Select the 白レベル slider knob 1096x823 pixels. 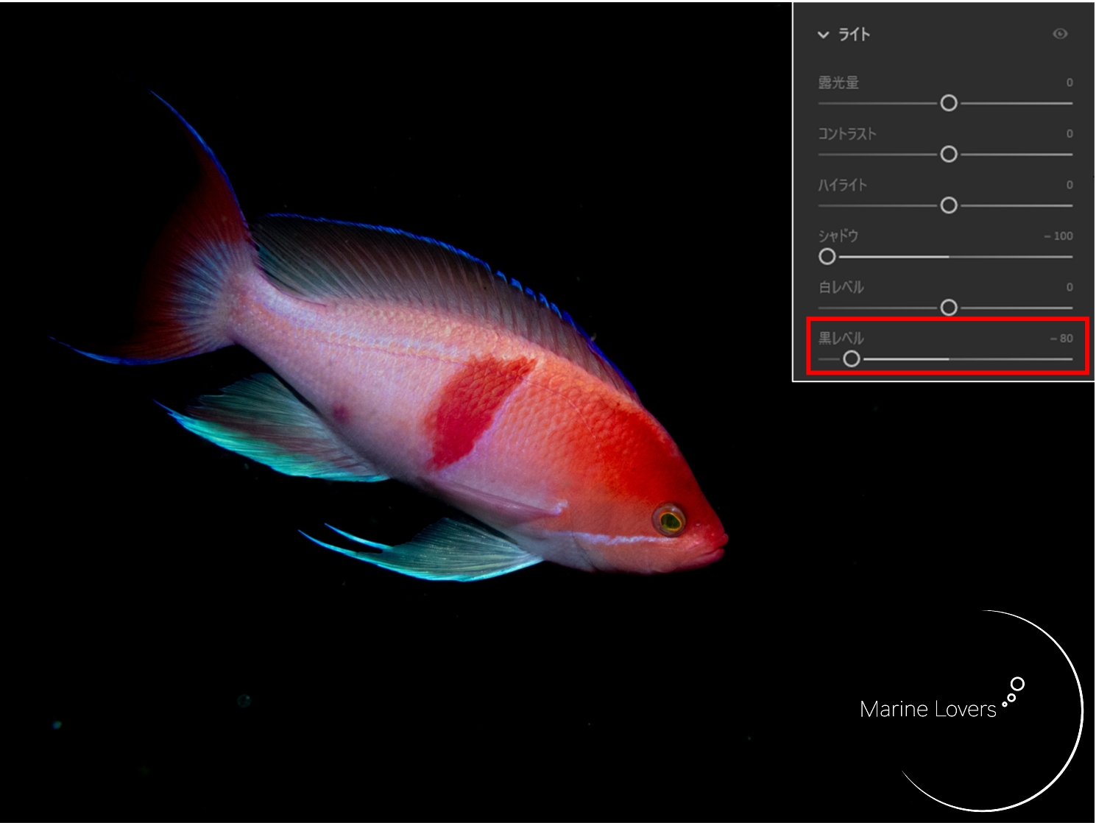[949, 307]
